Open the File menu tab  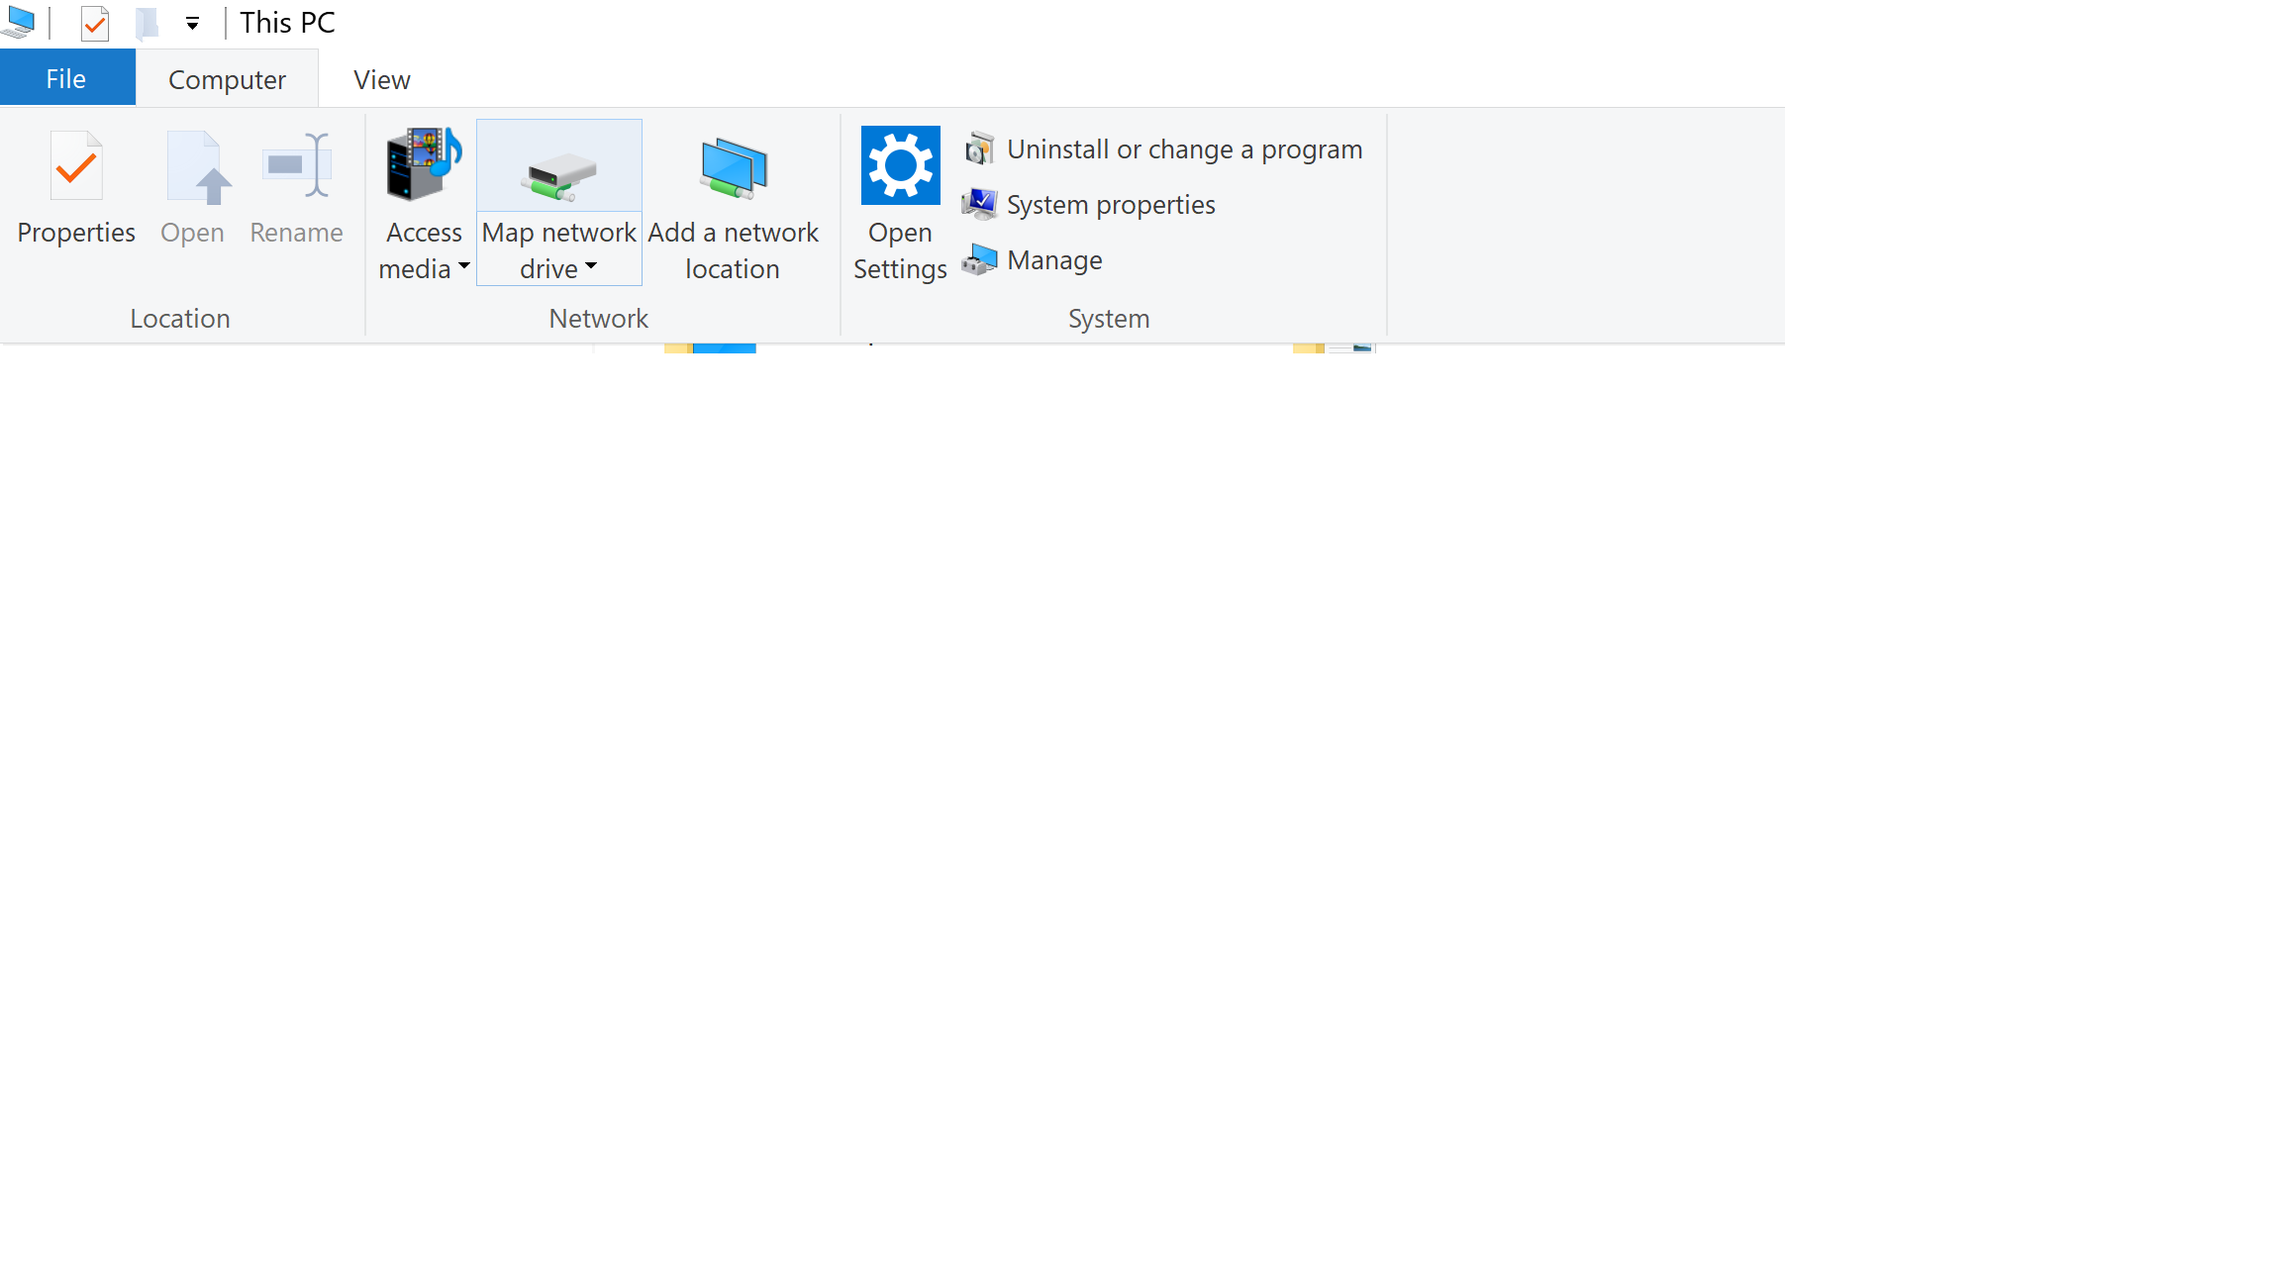[x=67, y=78]
